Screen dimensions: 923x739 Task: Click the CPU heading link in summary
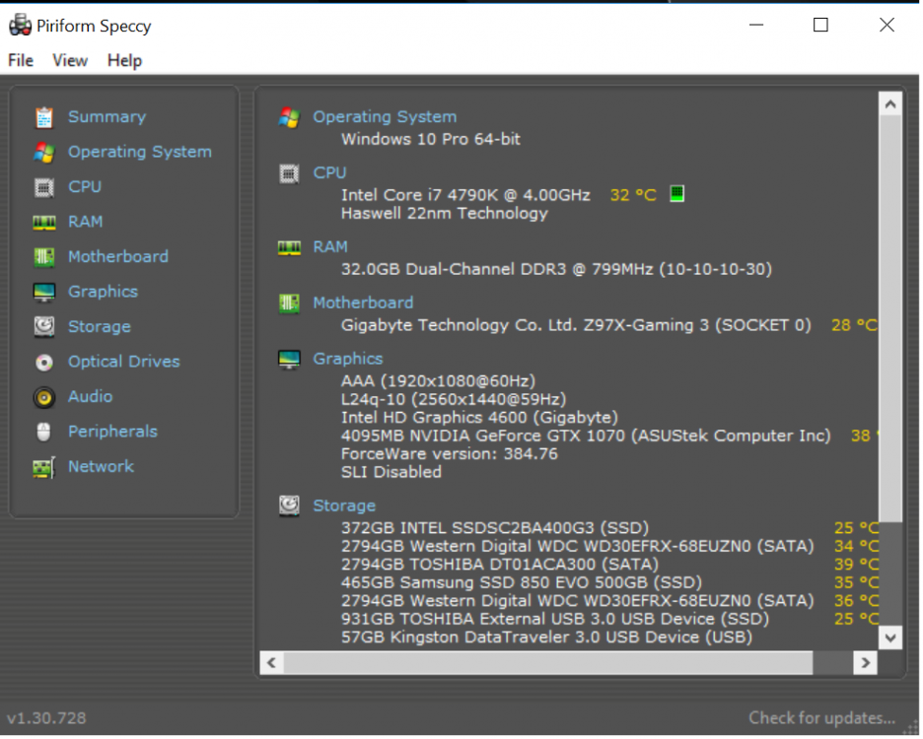(x=329, y=173)
